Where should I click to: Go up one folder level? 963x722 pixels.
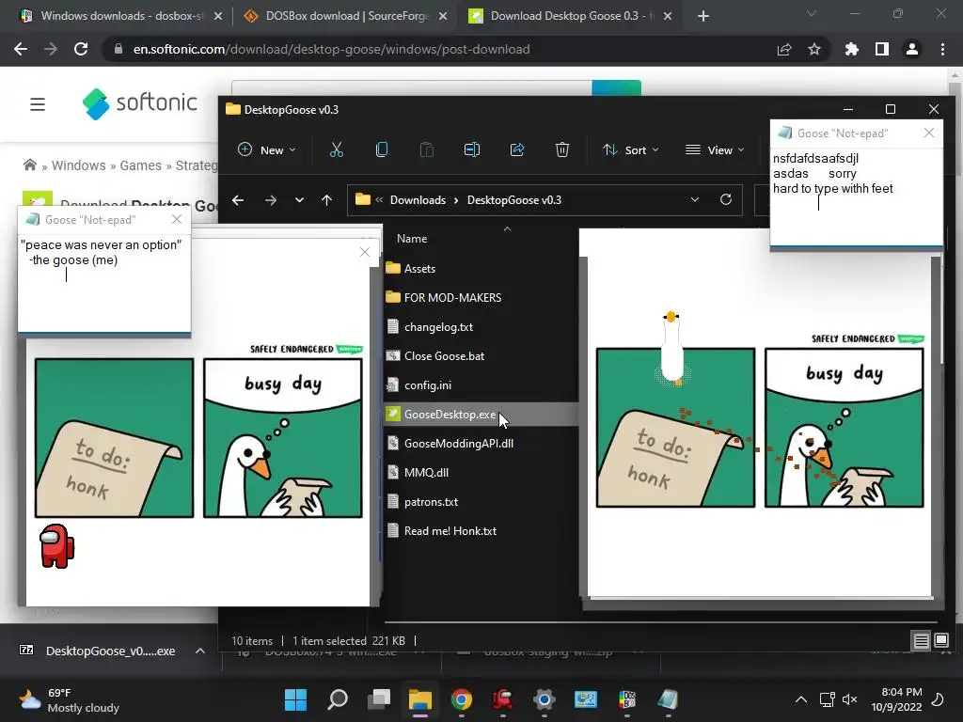[326, 200]
